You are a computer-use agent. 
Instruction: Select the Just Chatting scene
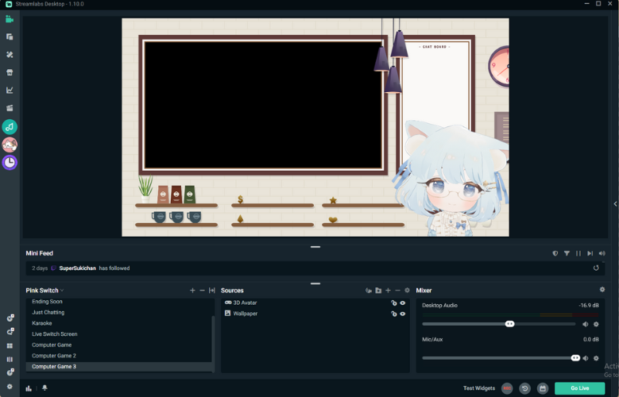[x=119, y=312]
